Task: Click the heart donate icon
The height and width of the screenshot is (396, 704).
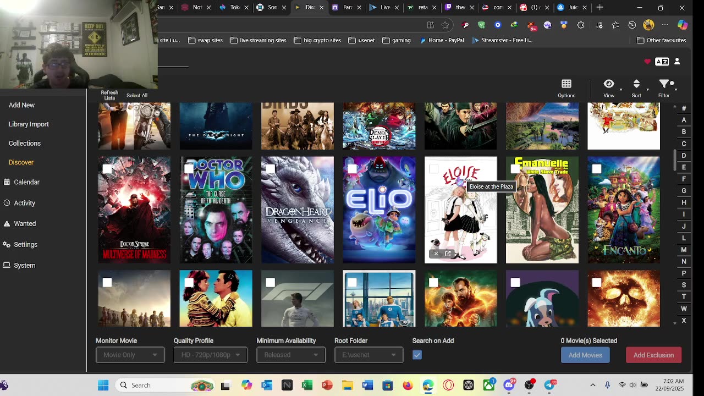Action: tap(647, 62)
